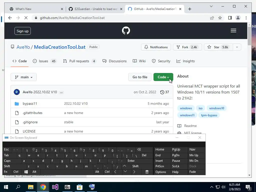Open a new browser tab
This screenshot has width=256, height=192.
[189, 9]
